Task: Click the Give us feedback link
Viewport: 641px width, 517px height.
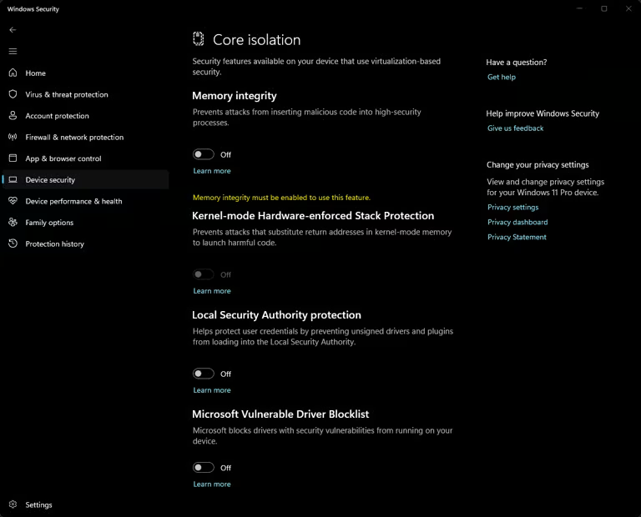Action: [x=515, y=128]
